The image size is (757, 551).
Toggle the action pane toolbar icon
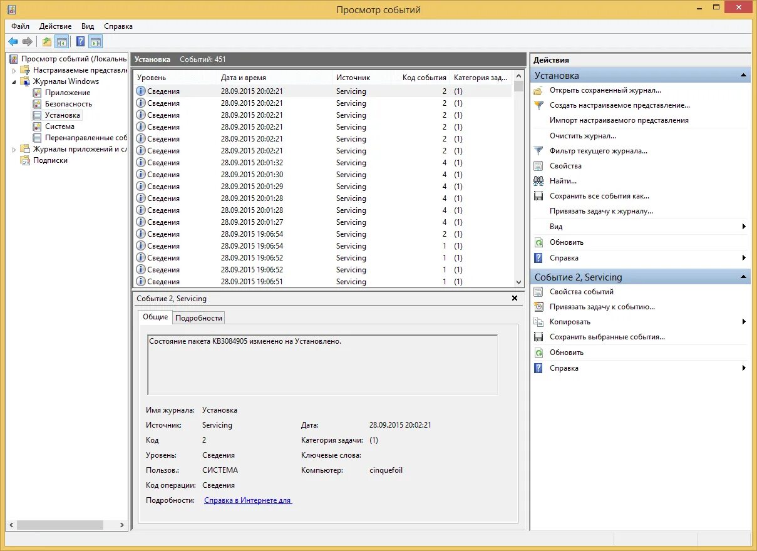[x=95, y=42]
